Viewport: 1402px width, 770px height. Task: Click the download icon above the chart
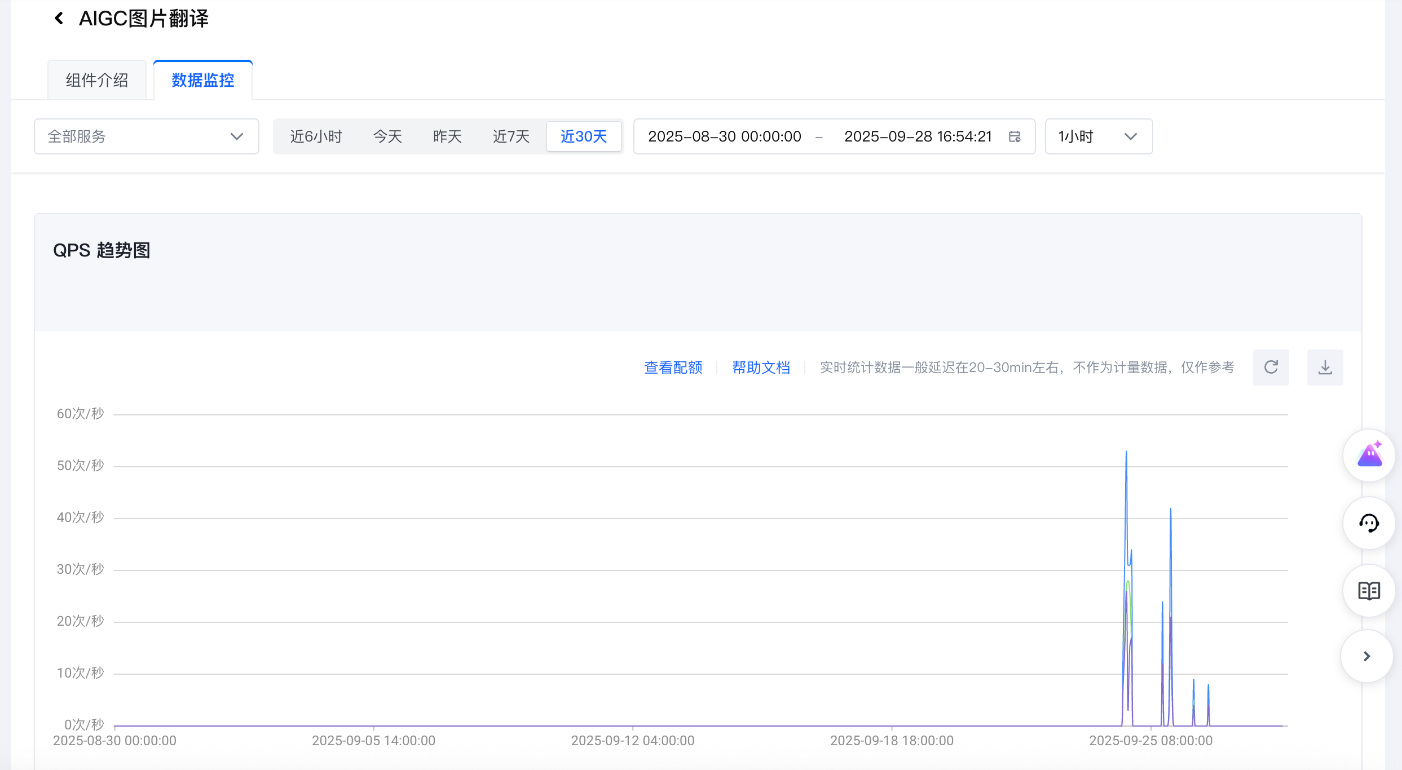(x=1325, y=368)
